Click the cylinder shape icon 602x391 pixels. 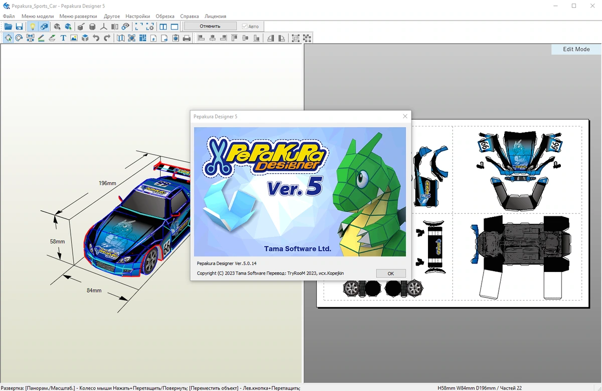pos(92,26)
